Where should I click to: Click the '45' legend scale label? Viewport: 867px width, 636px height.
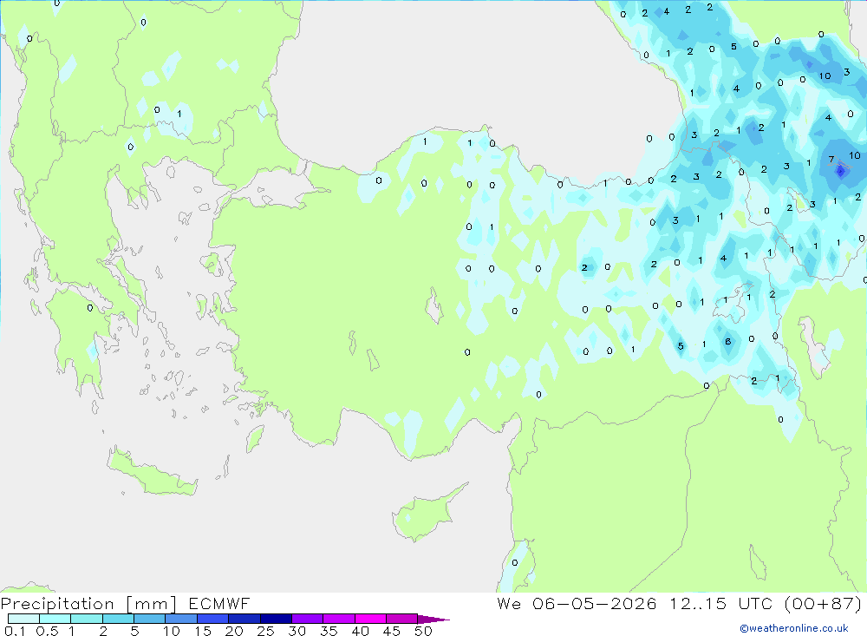(392, 631)
